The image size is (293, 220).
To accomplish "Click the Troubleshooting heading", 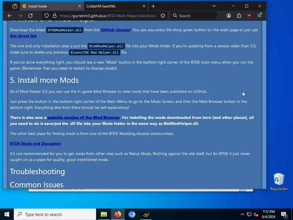I will (37, 172).
